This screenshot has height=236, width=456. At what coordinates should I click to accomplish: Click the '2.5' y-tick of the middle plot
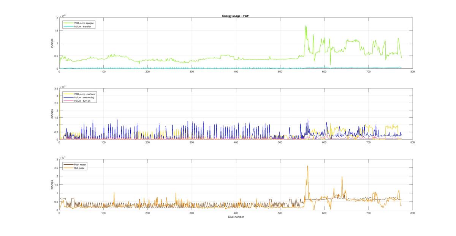(56, 103)
